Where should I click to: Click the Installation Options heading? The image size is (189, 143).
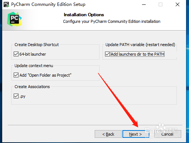[84, 15]
